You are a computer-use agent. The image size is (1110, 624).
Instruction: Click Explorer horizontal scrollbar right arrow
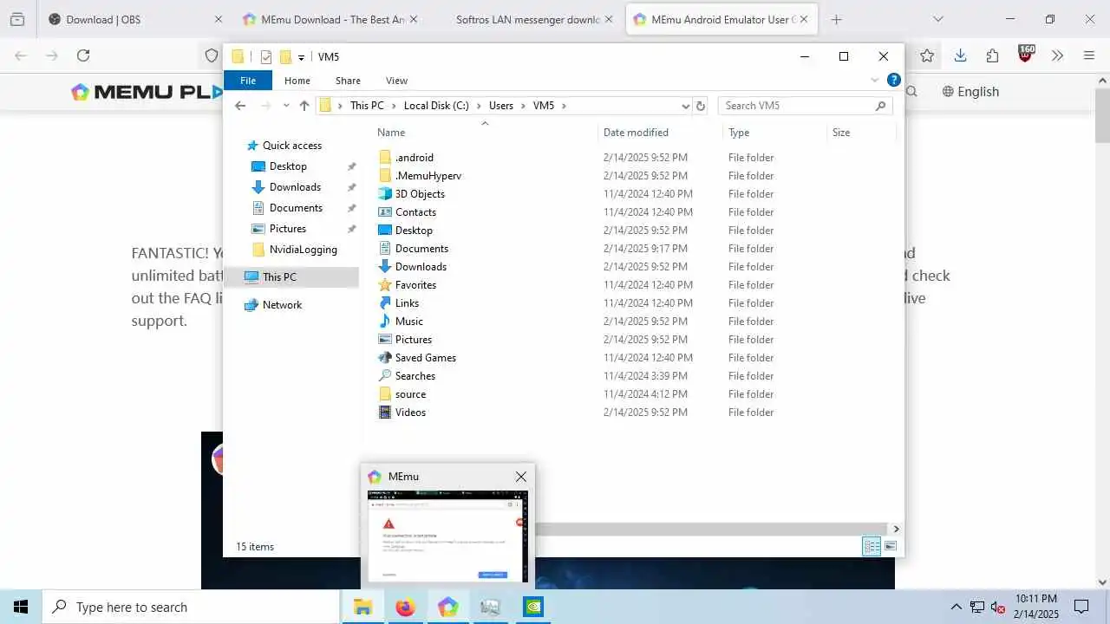pos(896,529)
